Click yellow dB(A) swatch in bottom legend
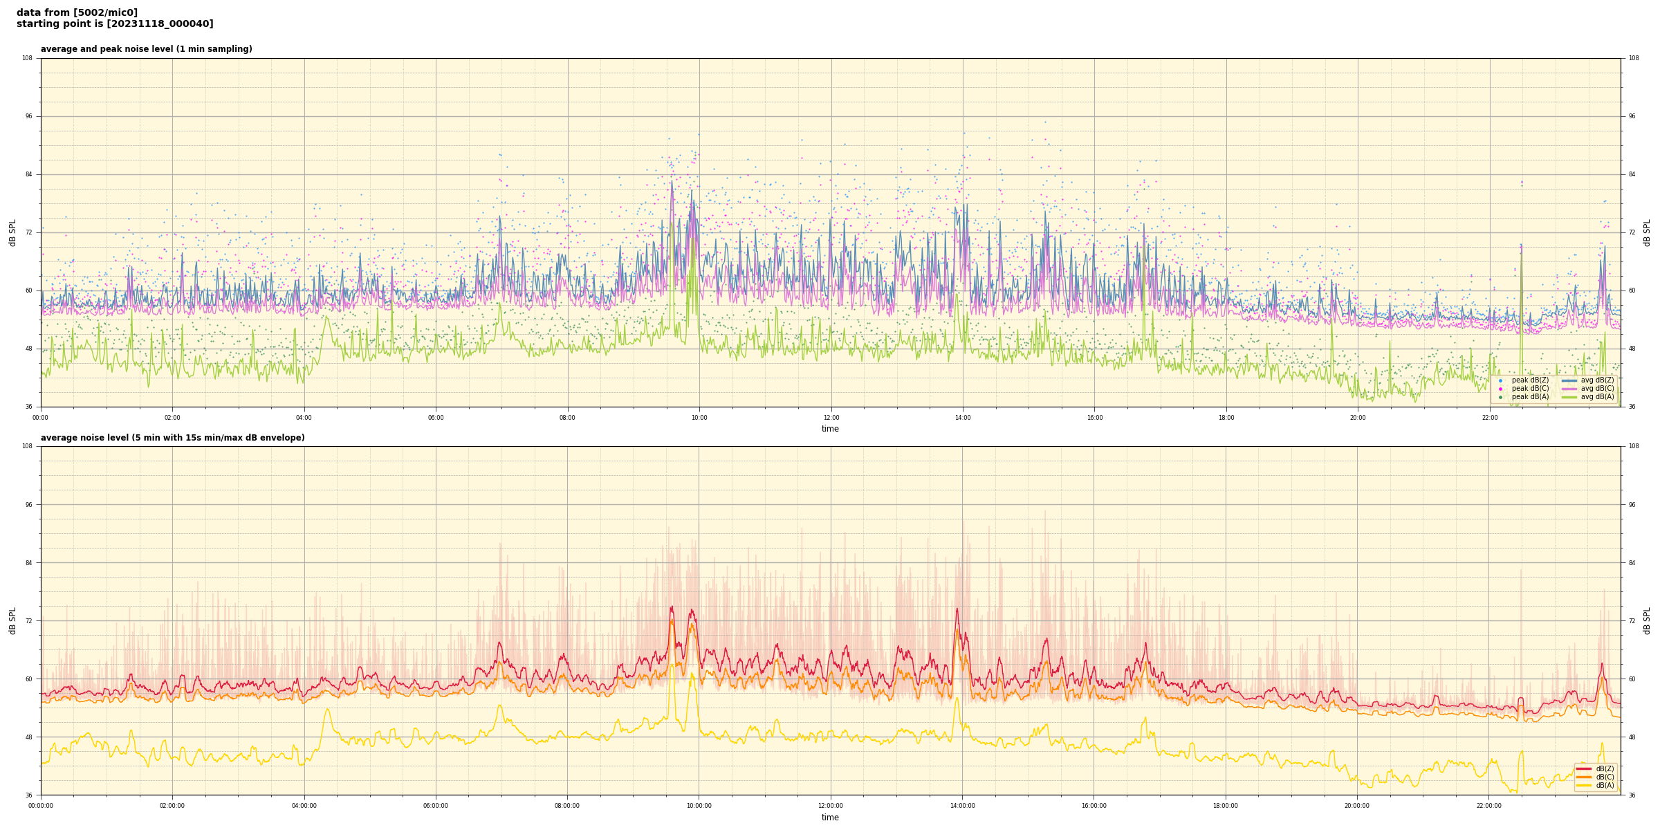This screenshot has width=1660, height=830. pos(1584,785)
